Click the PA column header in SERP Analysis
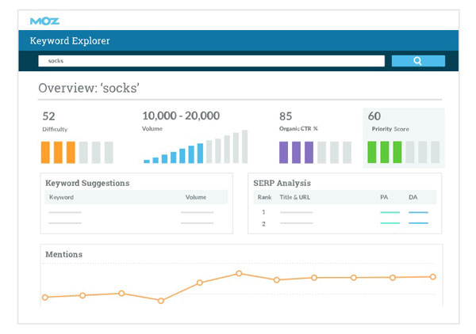 click(x=385, y=197)
